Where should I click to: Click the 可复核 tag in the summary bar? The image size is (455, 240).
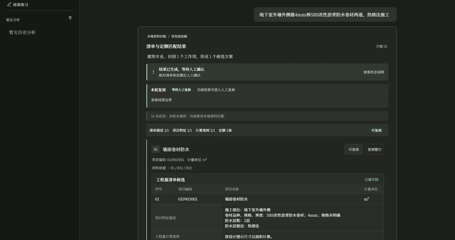tap(376, 130)
